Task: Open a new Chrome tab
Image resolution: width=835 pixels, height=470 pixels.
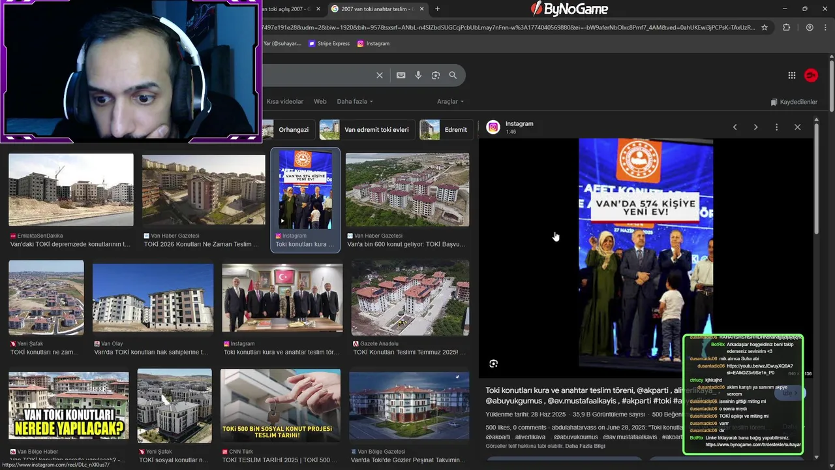Action: pos(437,9)
